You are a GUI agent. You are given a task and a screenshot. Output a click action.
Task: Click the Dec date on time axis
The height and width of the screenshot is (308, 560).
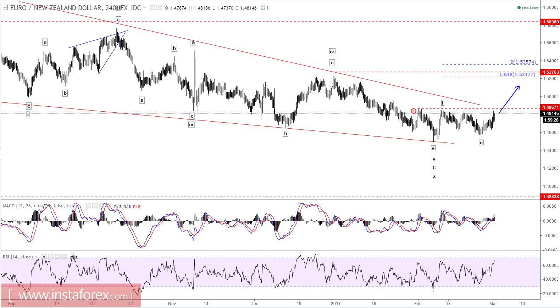coord(254,303)
